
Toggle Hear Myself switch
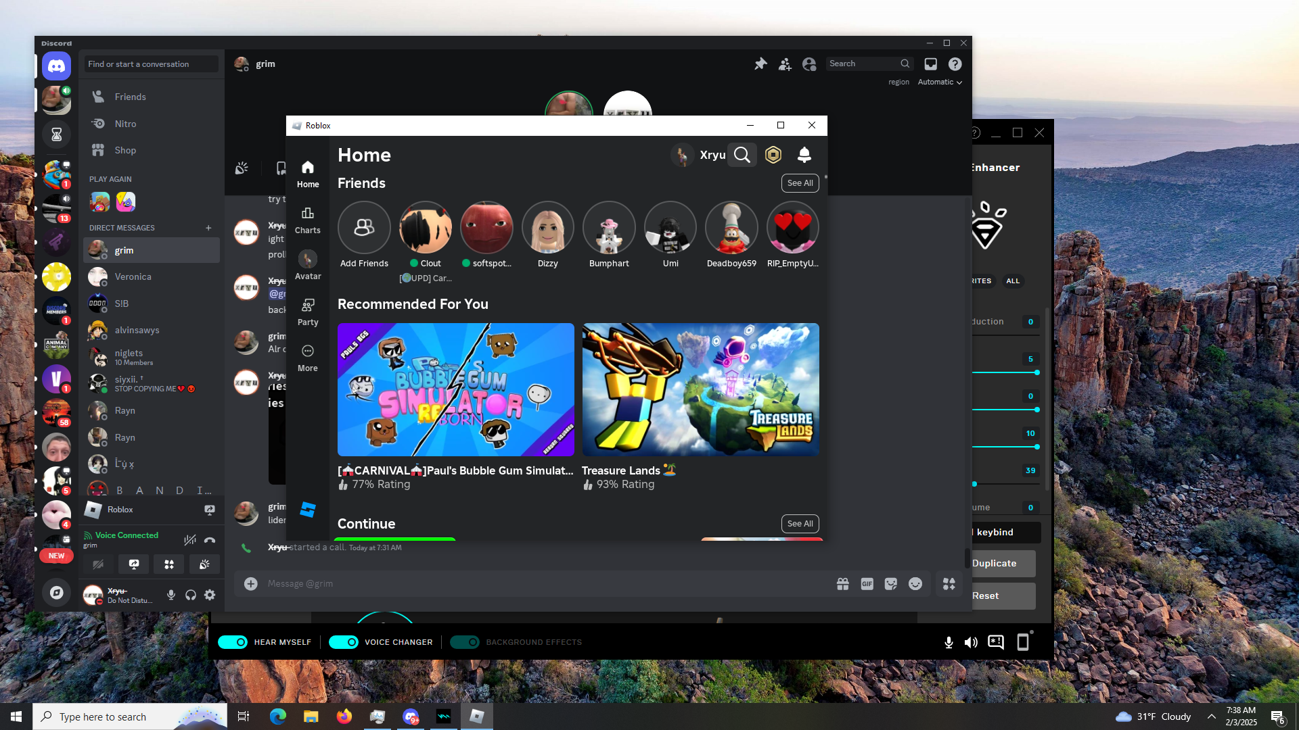233,642
